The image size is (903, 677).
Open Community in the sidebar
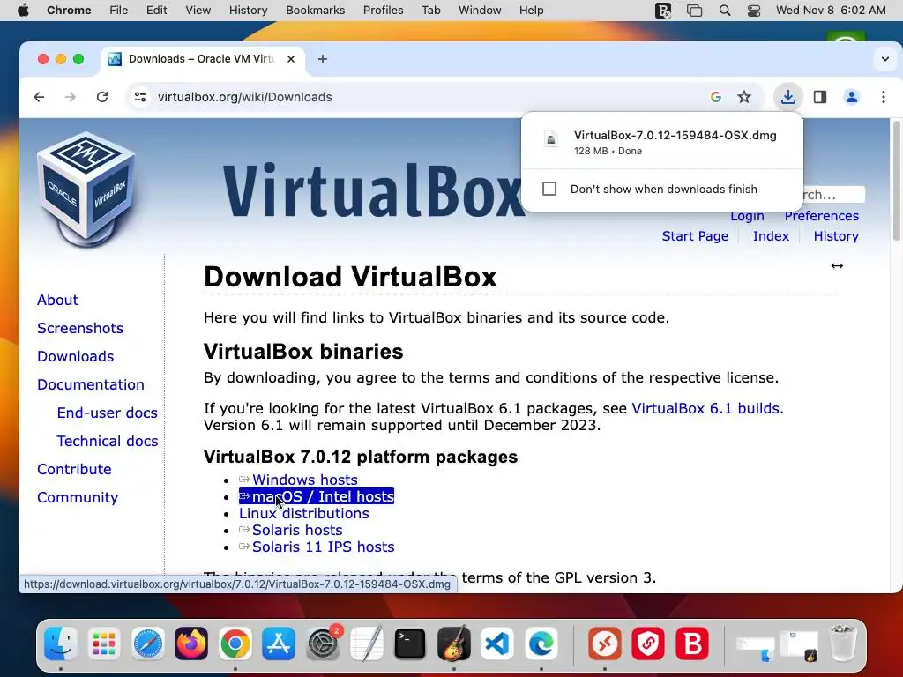[x=78, y=497]
